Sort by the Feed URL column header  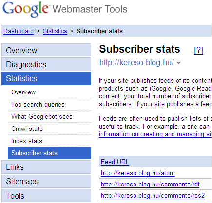point(115,162)
